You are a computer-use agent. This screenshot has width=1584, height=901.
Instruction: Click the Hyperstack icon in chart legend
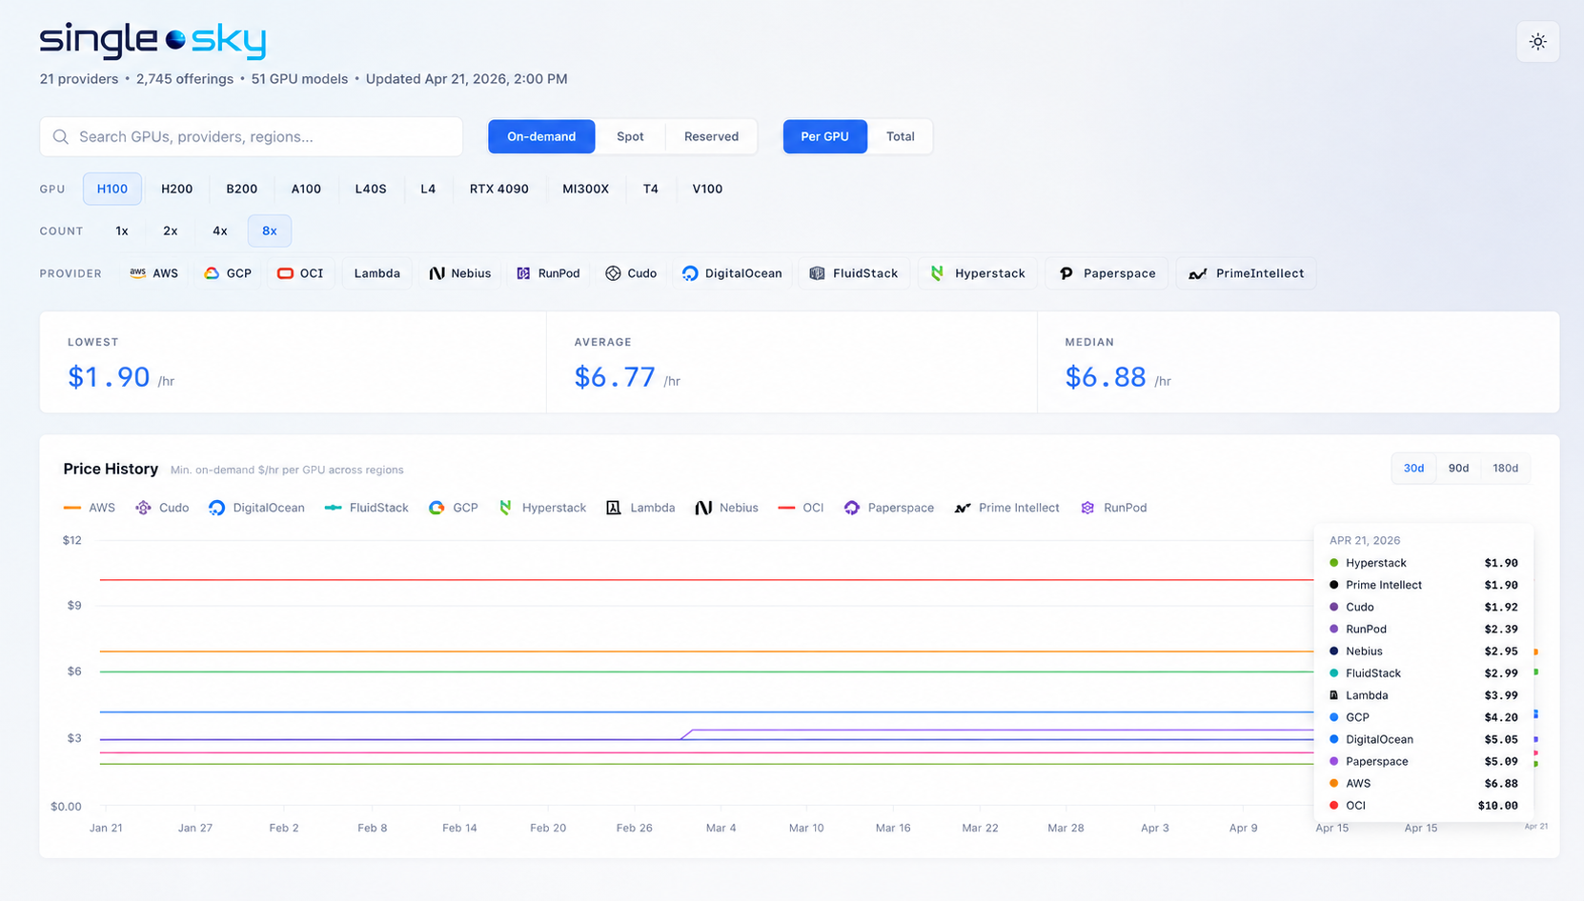506,508
